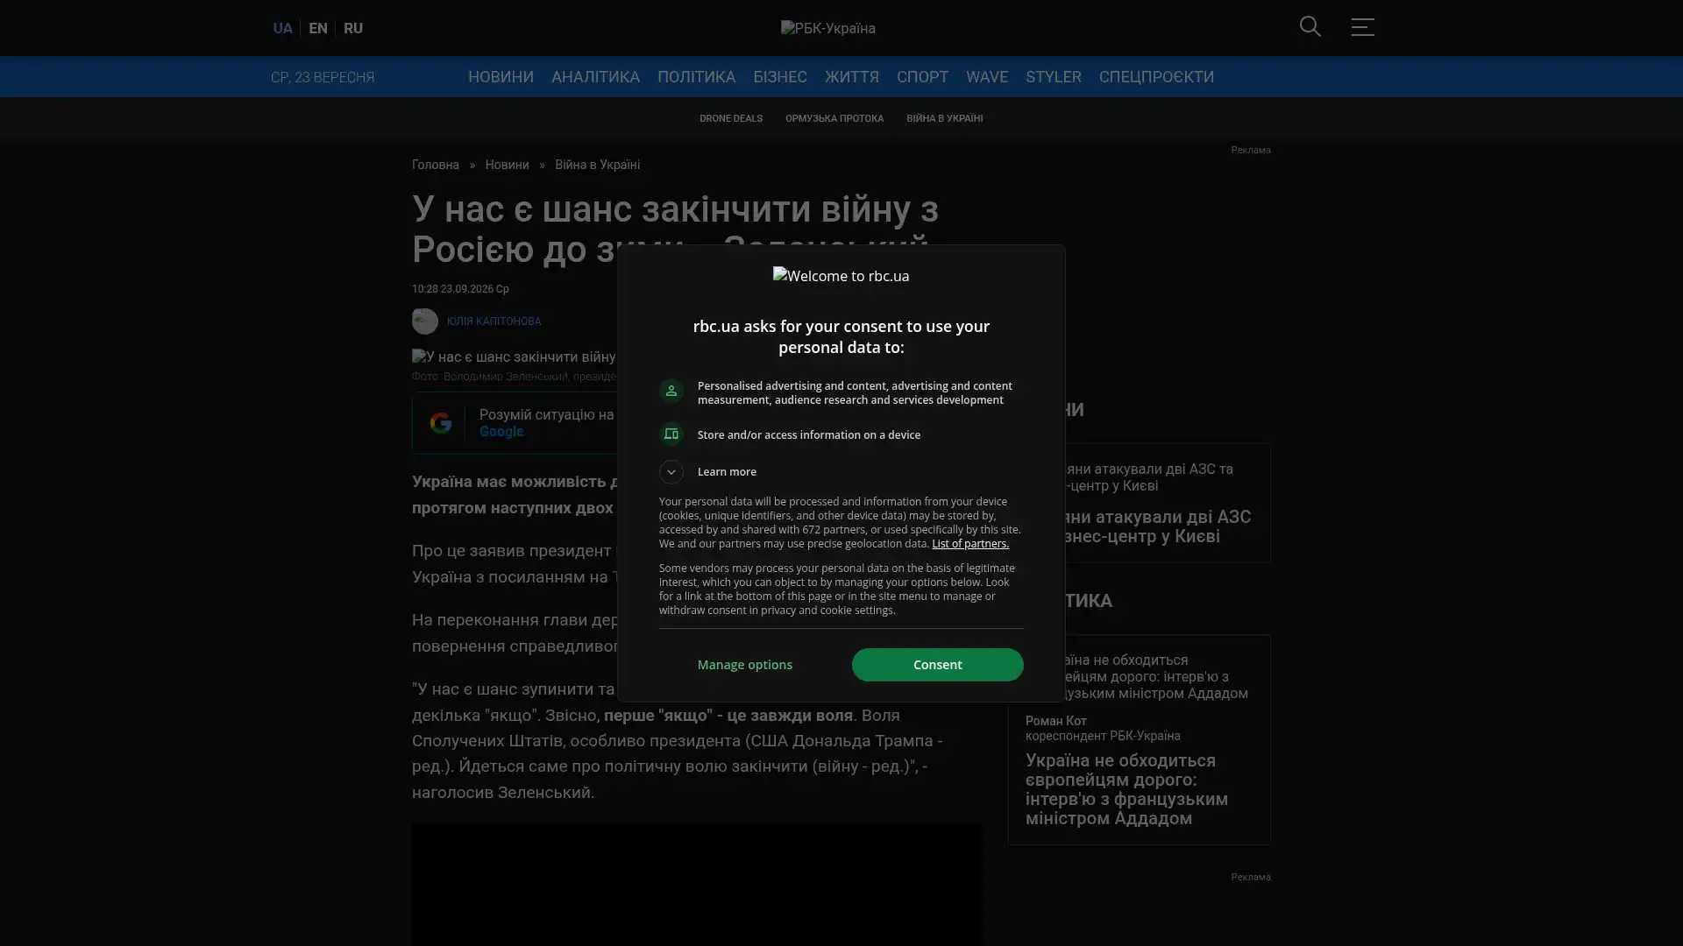
Task: Go to the WAVE section
Action: (987, 77)
